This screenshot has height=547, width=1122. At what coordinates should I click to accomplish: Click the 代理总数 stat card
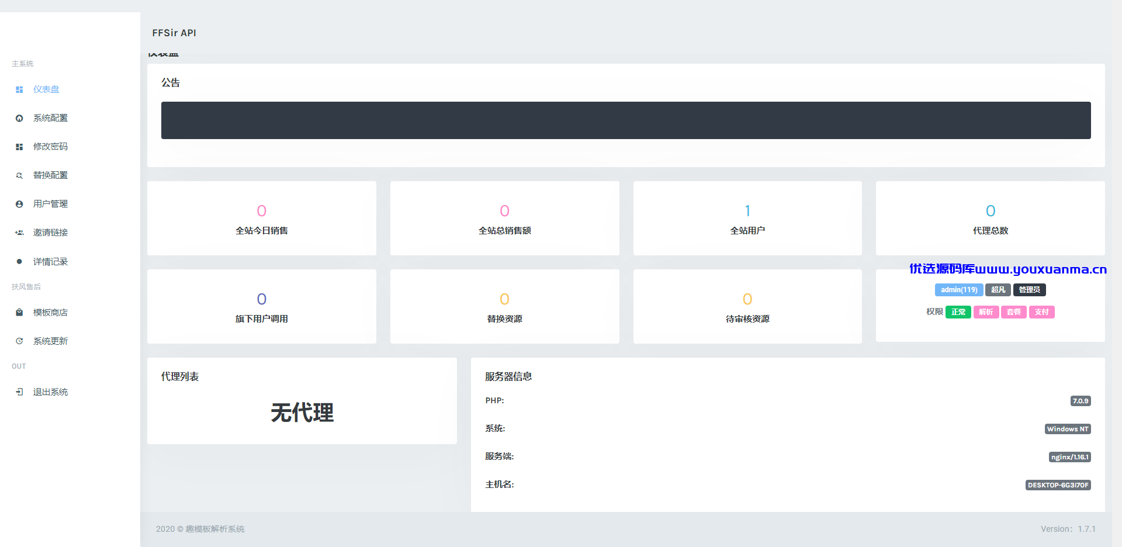coord(991,218)
